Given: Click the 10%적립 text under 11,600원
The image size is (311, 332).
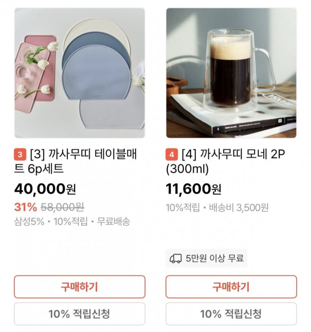Looking at the screenshot, I should (x=183, y=208).
